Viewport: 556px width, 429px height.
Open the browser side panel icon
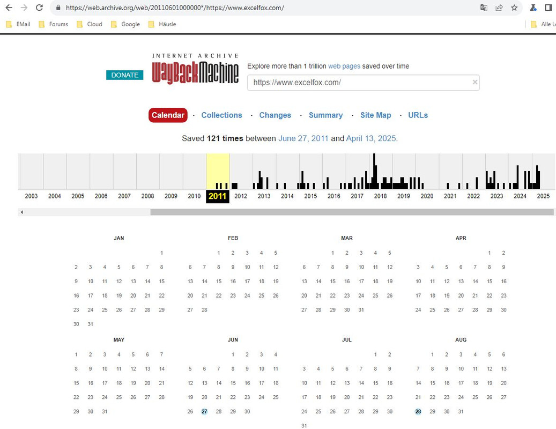click(548, 8)
